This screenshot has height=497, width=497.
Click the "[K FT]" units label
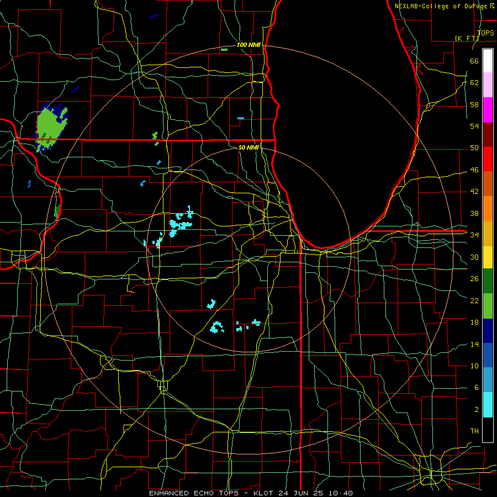pyautogui.click(x=467, y=38)
